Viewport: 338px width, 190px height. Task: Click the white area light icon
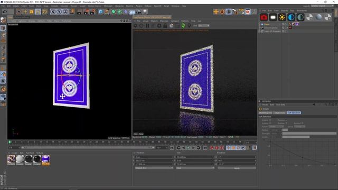273,17
